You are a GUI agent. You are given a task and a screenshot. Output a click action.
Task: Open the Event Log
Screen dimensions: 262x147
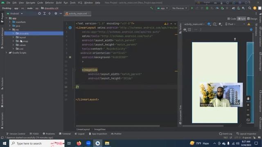[x=226, y=134]
